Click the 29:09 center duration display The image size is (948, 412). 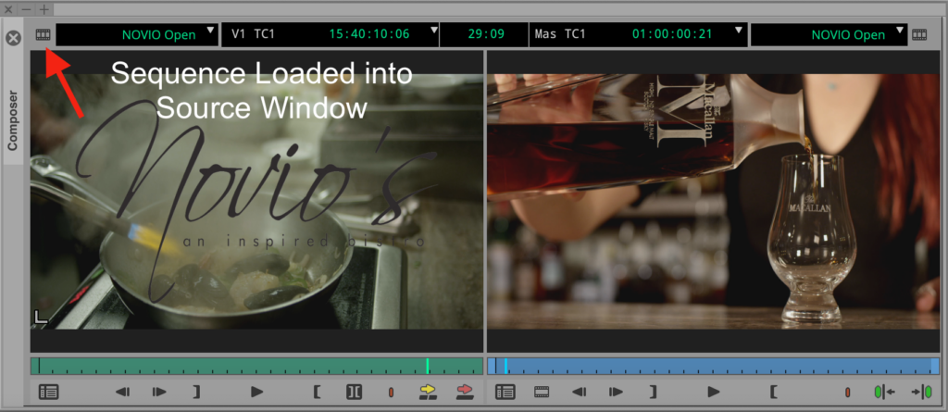[484, 34]
